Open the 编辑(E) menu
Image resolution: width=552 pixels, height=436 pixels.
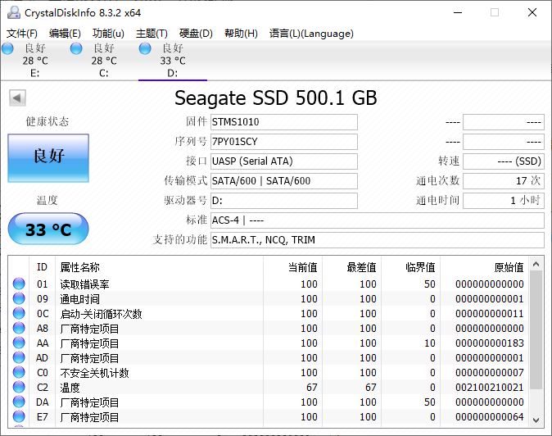click(65, 34)
